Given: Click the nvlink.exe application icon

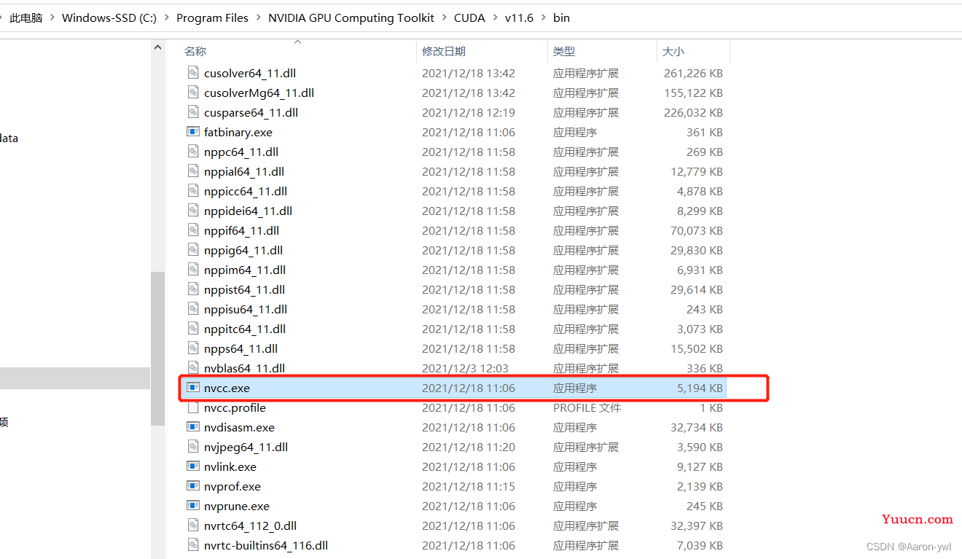Looking at the screenshot, I should click(193, 466).
